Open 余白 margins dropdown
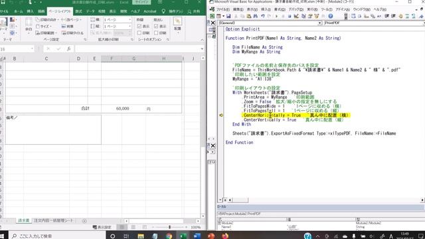This screenshot has height=239, width=425. pos(29,26)
